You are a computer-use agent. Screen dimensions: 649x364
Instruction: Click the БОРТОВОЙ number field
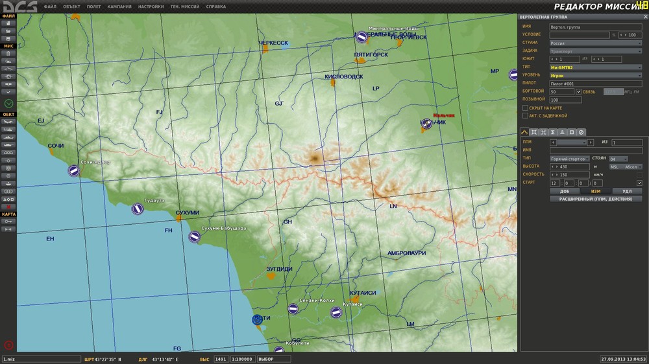click(x=561, y=92)
